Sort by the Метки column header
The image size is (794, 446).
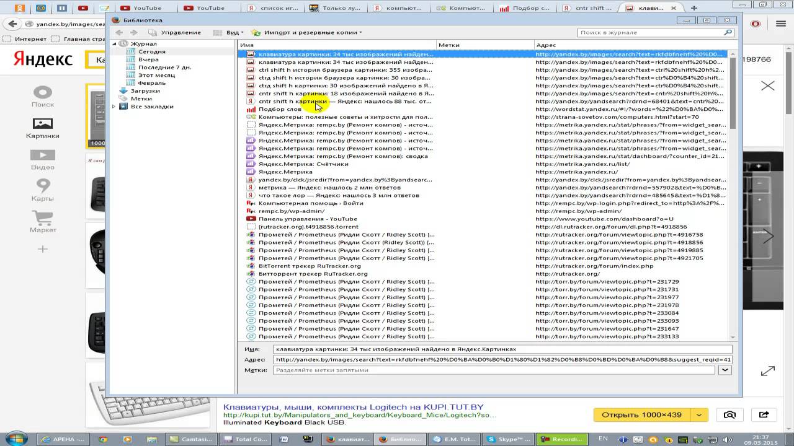486,45
